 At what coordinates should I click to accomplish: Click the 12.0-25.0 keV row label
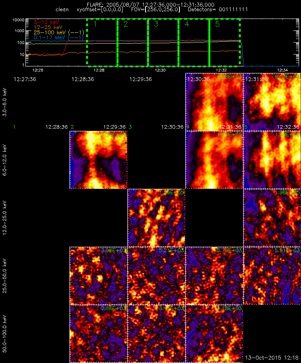(x=5, y=218)
